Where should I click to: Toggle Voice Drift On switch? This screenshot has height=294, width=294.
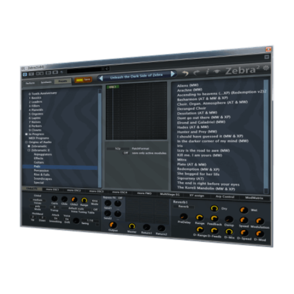(67, 219)
